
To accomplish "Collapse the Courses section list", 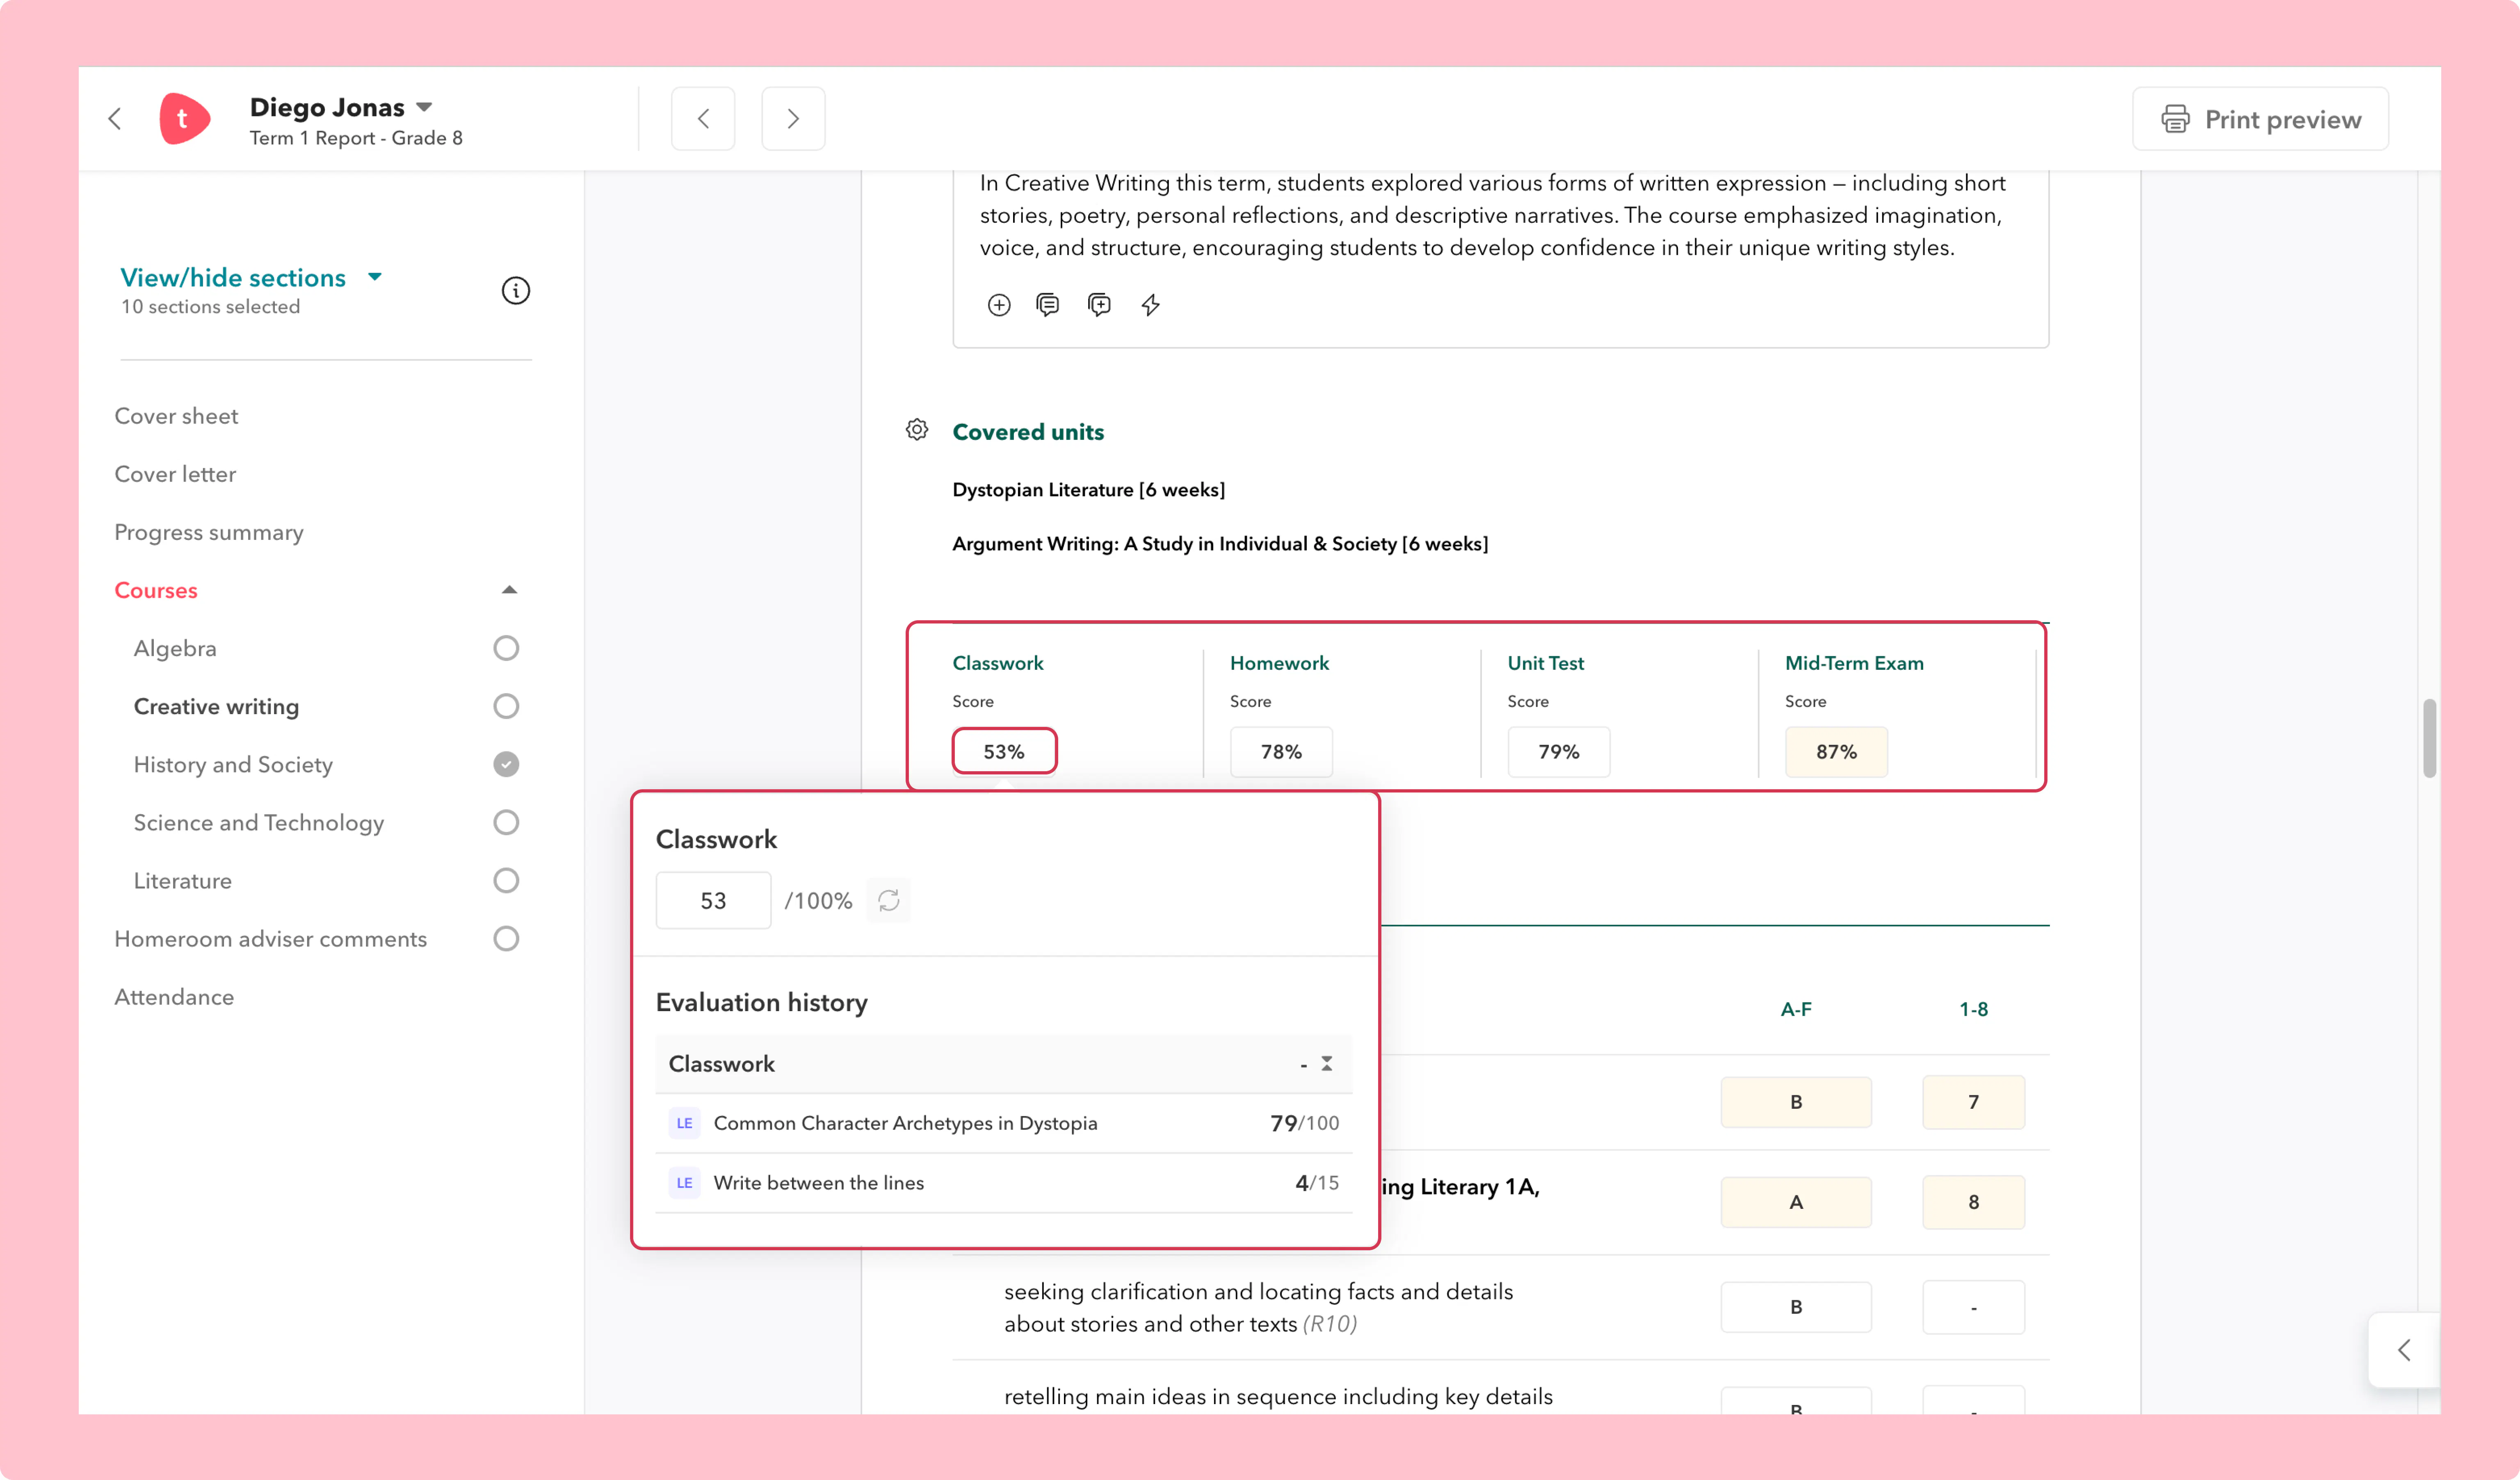I will point(509,590).
